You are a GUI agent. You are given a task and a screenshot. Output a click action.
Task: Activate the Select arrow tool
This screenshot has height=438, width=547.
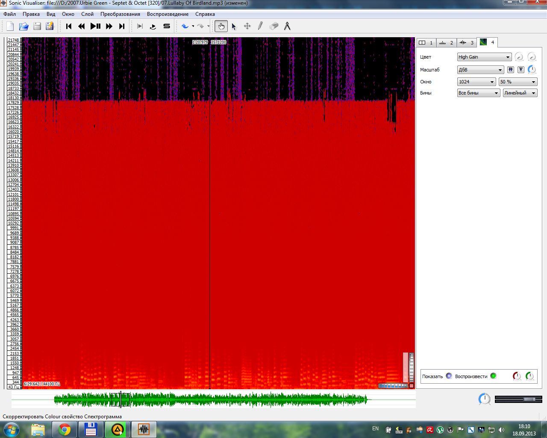pos(234,27)
